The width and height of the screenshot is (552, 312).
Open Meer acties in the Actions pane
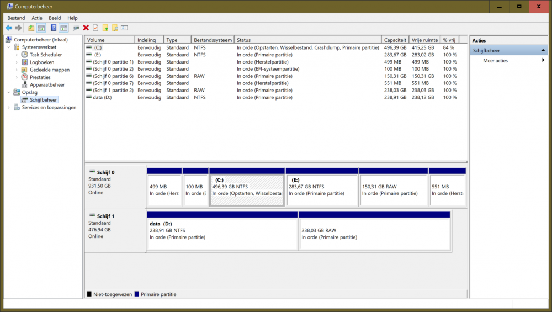[495, 61]
